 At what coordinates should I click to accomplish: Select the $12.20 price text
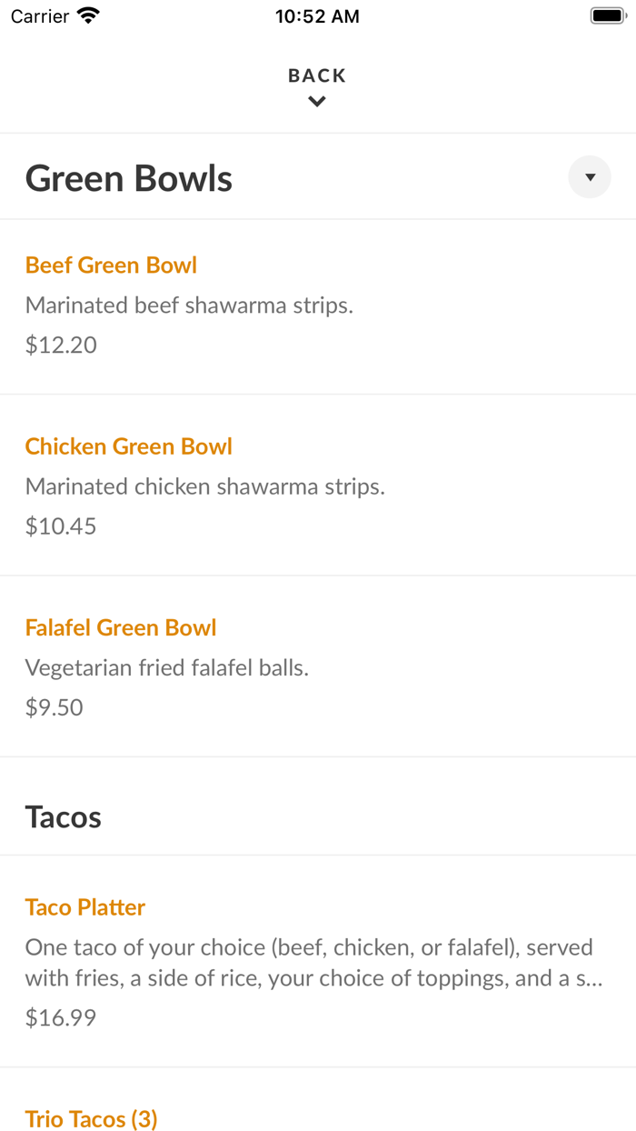tap(60, 345)
